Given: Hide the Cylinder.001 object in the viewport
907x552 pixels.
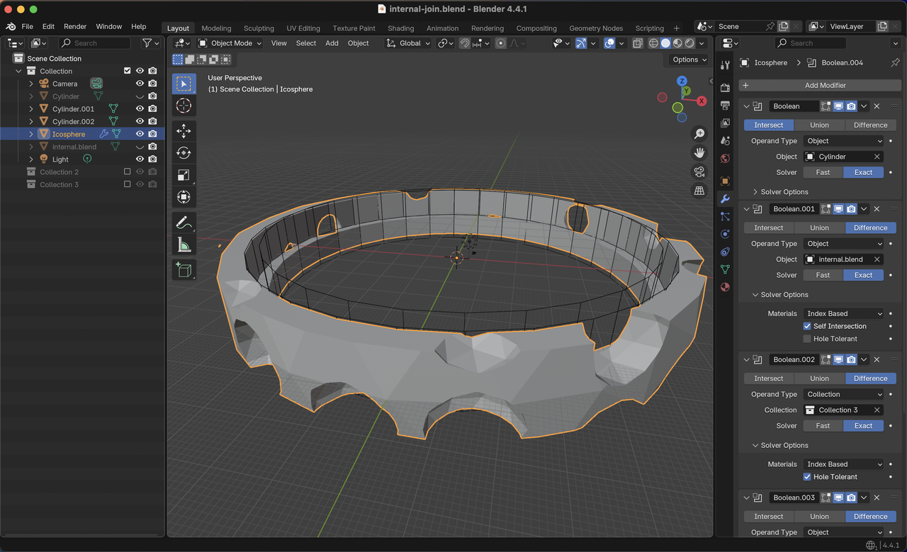Looking at the screenshot, I should [140, 108].
